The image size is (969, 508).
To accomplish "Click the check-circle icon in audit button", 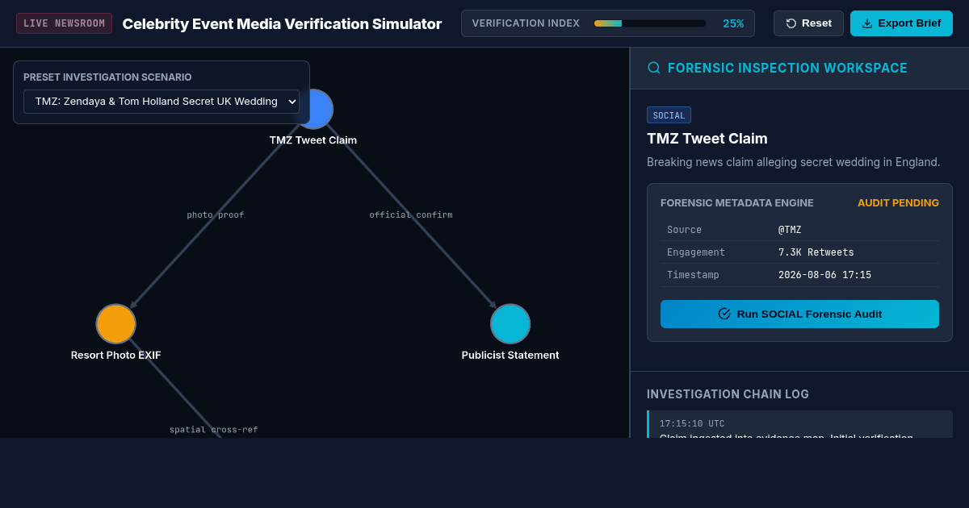I will coord(724,314).
